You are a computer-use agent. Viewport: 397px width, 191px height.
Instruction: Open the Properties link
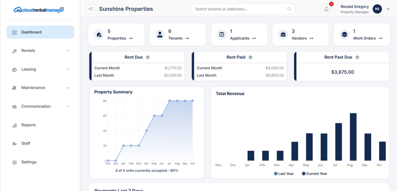click(x=120, y=38)
